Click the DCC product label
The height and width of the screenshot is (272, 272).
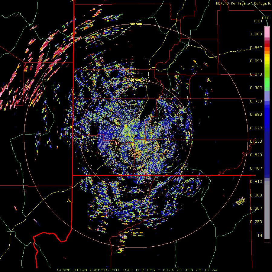click(265, 18)
